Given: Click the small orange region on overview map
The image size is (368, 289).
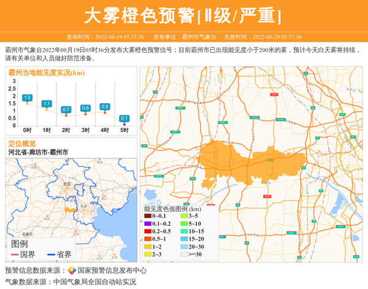Looking at the screenshot, I should pos(67,210).
